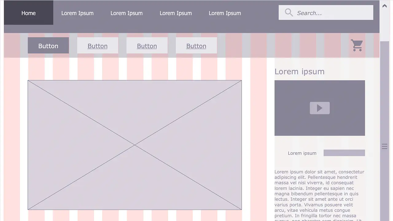Click the dark filled Button
Image resolution: width=393 pixels, height=221 pixels.
pos(48,45)
